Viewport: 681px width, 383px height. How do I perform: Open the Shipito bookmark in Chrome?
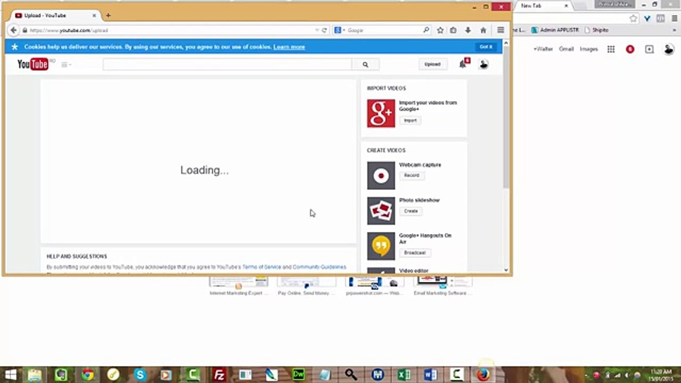(596, 30)
